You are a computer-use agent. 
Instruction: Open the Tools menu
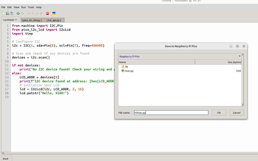pyautogui.click(x=31, y=7)
